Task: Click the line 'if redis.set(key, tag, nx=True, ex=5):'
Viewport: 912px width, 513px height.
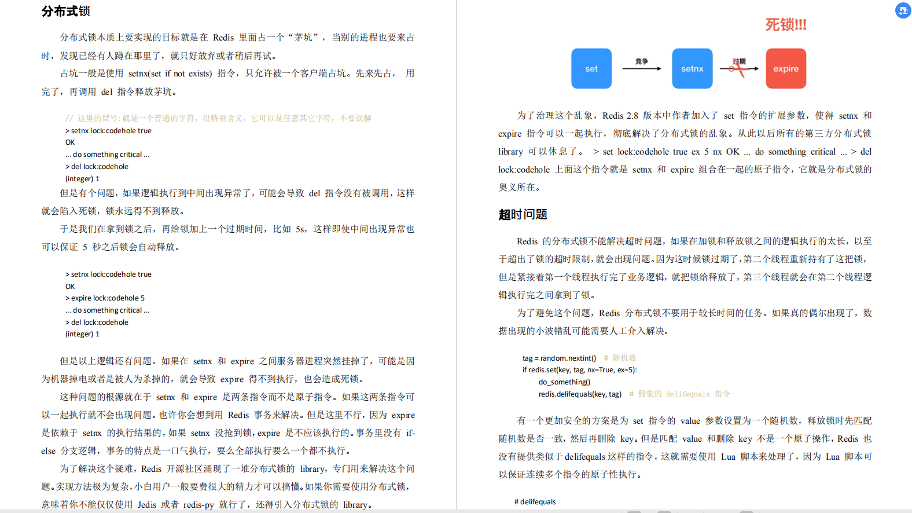Action: point(579,370)
